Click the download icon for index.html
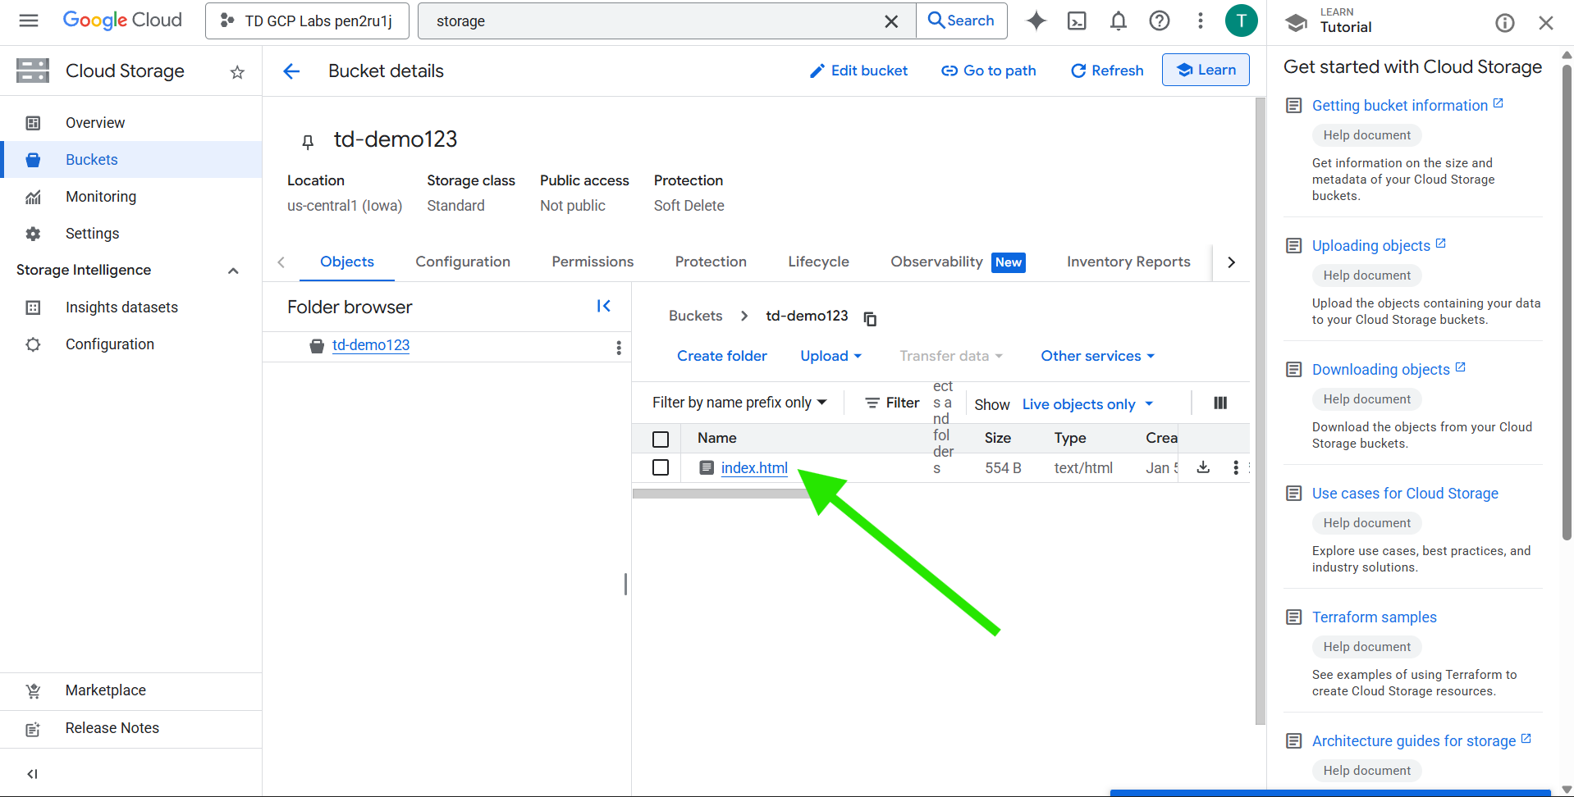Viewport: 1574px width, 797px height. click(x=1203, y=467)
